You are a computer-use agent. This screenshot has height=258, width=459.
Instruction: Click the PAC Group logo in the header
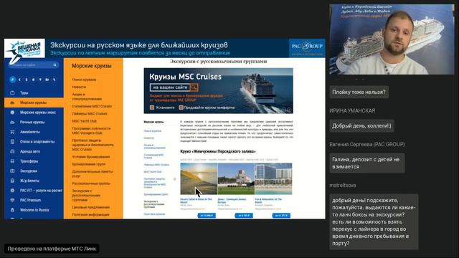click(x=307, y=48)
